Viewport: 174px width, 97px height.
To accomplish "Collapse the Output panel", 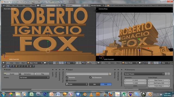I will coord(67,70).
